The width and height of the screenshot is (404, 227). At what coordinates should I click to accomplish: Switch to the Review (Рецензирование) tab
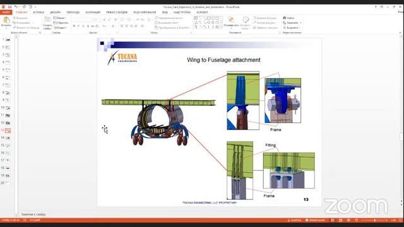[145, 12]
